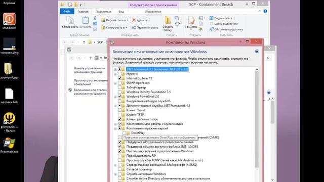The image size is (324, 182).
Task: Open человек.bak file on desktop
Action: point(9,96)
